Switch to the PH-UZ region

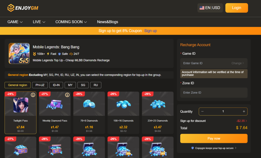point(40,85)
